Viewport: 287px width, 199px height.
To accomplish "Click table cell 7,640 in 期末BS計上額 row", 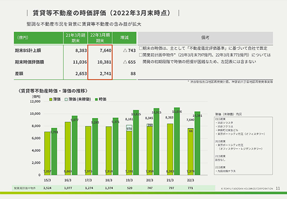I will pyautogui.click(x=106, y=50).
